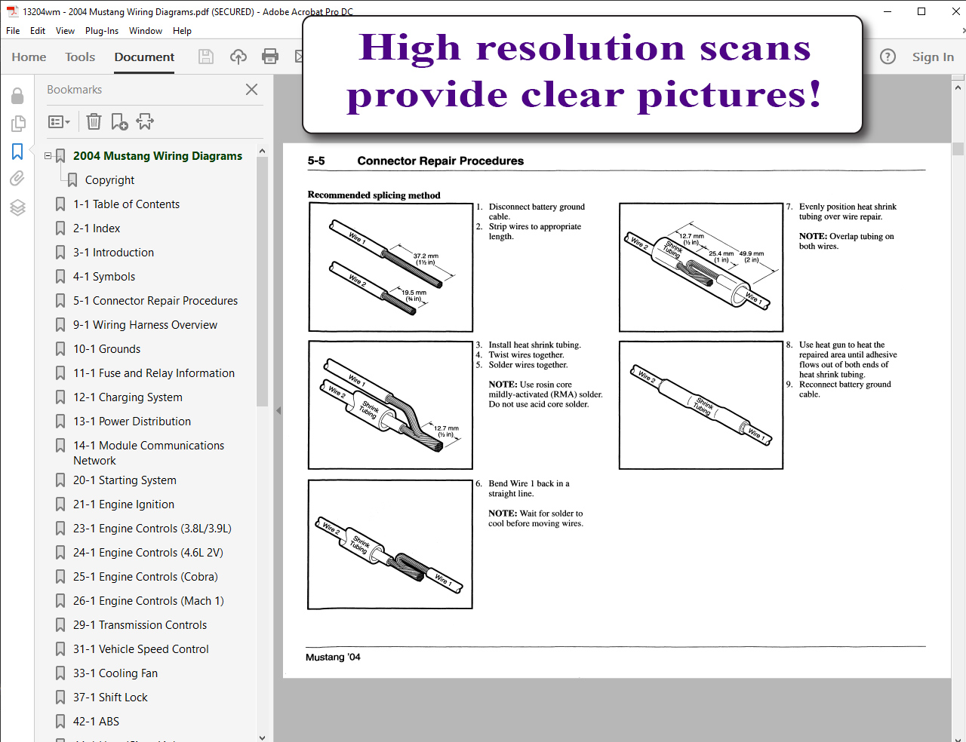Click the document vertical scrollbar thumb
The height and width of the screenshot is (742, 966).
[x=958, y=149]
